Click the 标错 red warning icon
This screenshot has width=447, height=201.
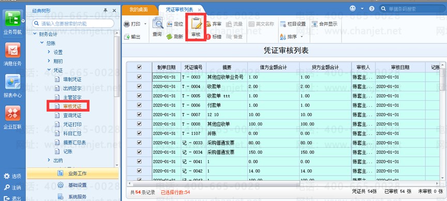[208, 37]
